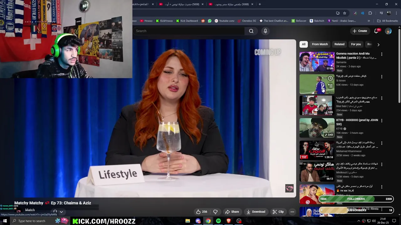Open KickHroozz bookmark
The image size is (401, 225).
coord(164,21)
